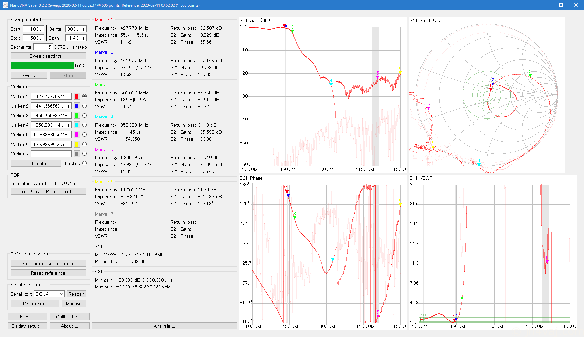Click the sweep Stop frequency field
The image size is (584, 337).
tap(33, 38)
